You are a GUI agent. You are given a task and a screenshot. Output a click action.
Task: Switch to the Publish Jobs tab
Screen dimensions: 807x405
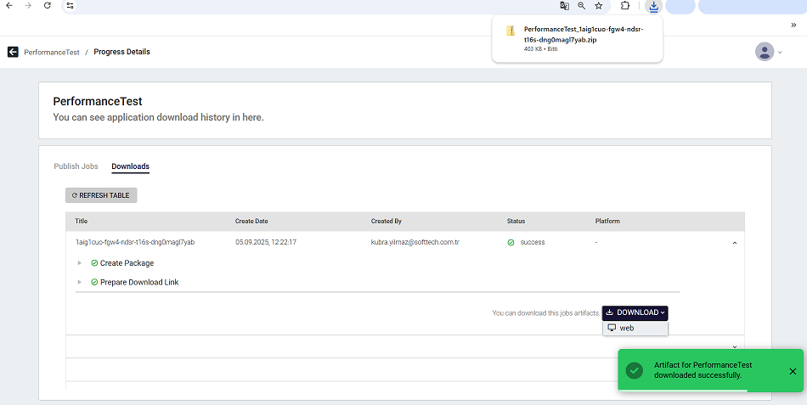76,166
